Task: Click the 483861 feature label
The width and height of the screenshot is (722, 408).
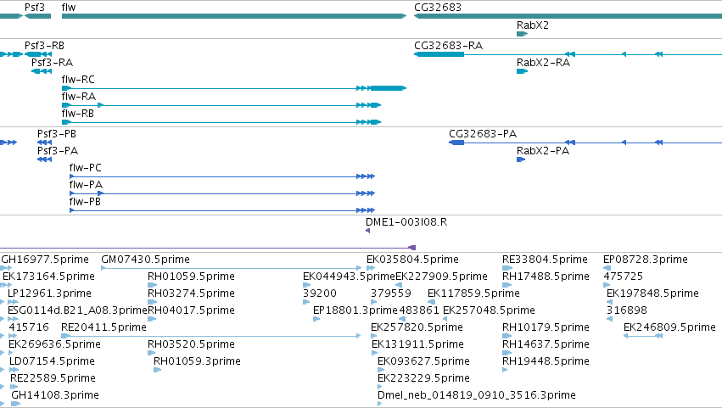Action: (x=419, y=310)
